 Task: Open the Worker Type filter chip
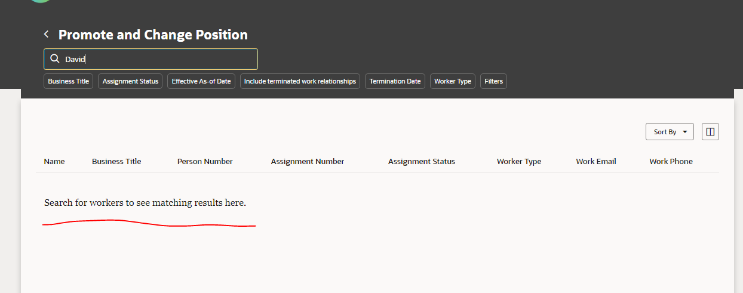(453, 81)
